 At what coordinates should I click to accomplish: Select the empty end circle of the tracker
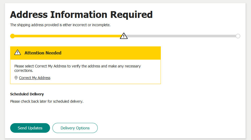click(238, 36)
